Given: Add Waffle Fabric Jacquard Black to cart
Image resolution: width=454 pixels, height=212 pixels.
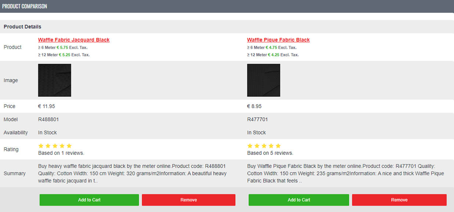Looking at the screenshot, I should coord(89,200).
